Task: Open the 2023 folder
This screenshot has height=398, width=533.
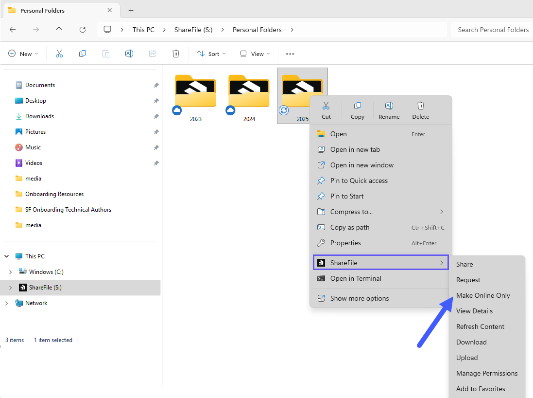Action: 195,95
